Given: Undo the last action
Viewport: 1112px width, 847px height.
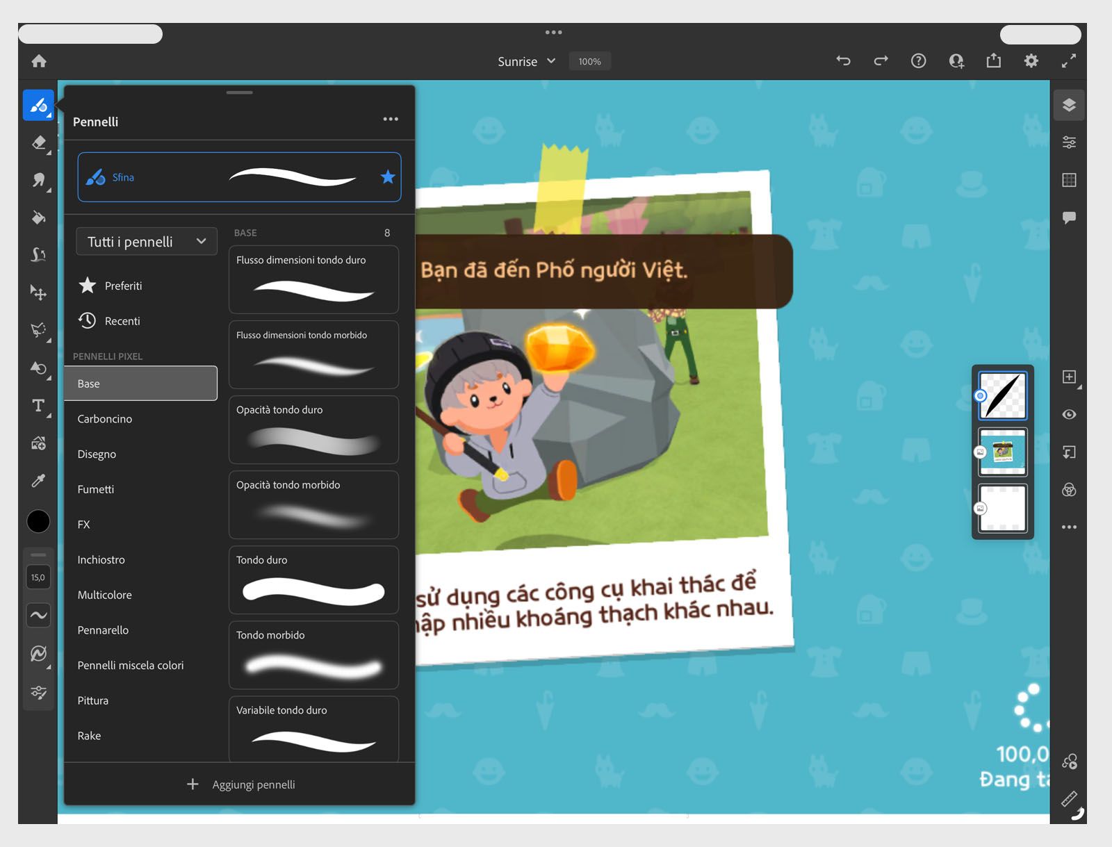Looking at the screenshot, I should click(843, 61).
